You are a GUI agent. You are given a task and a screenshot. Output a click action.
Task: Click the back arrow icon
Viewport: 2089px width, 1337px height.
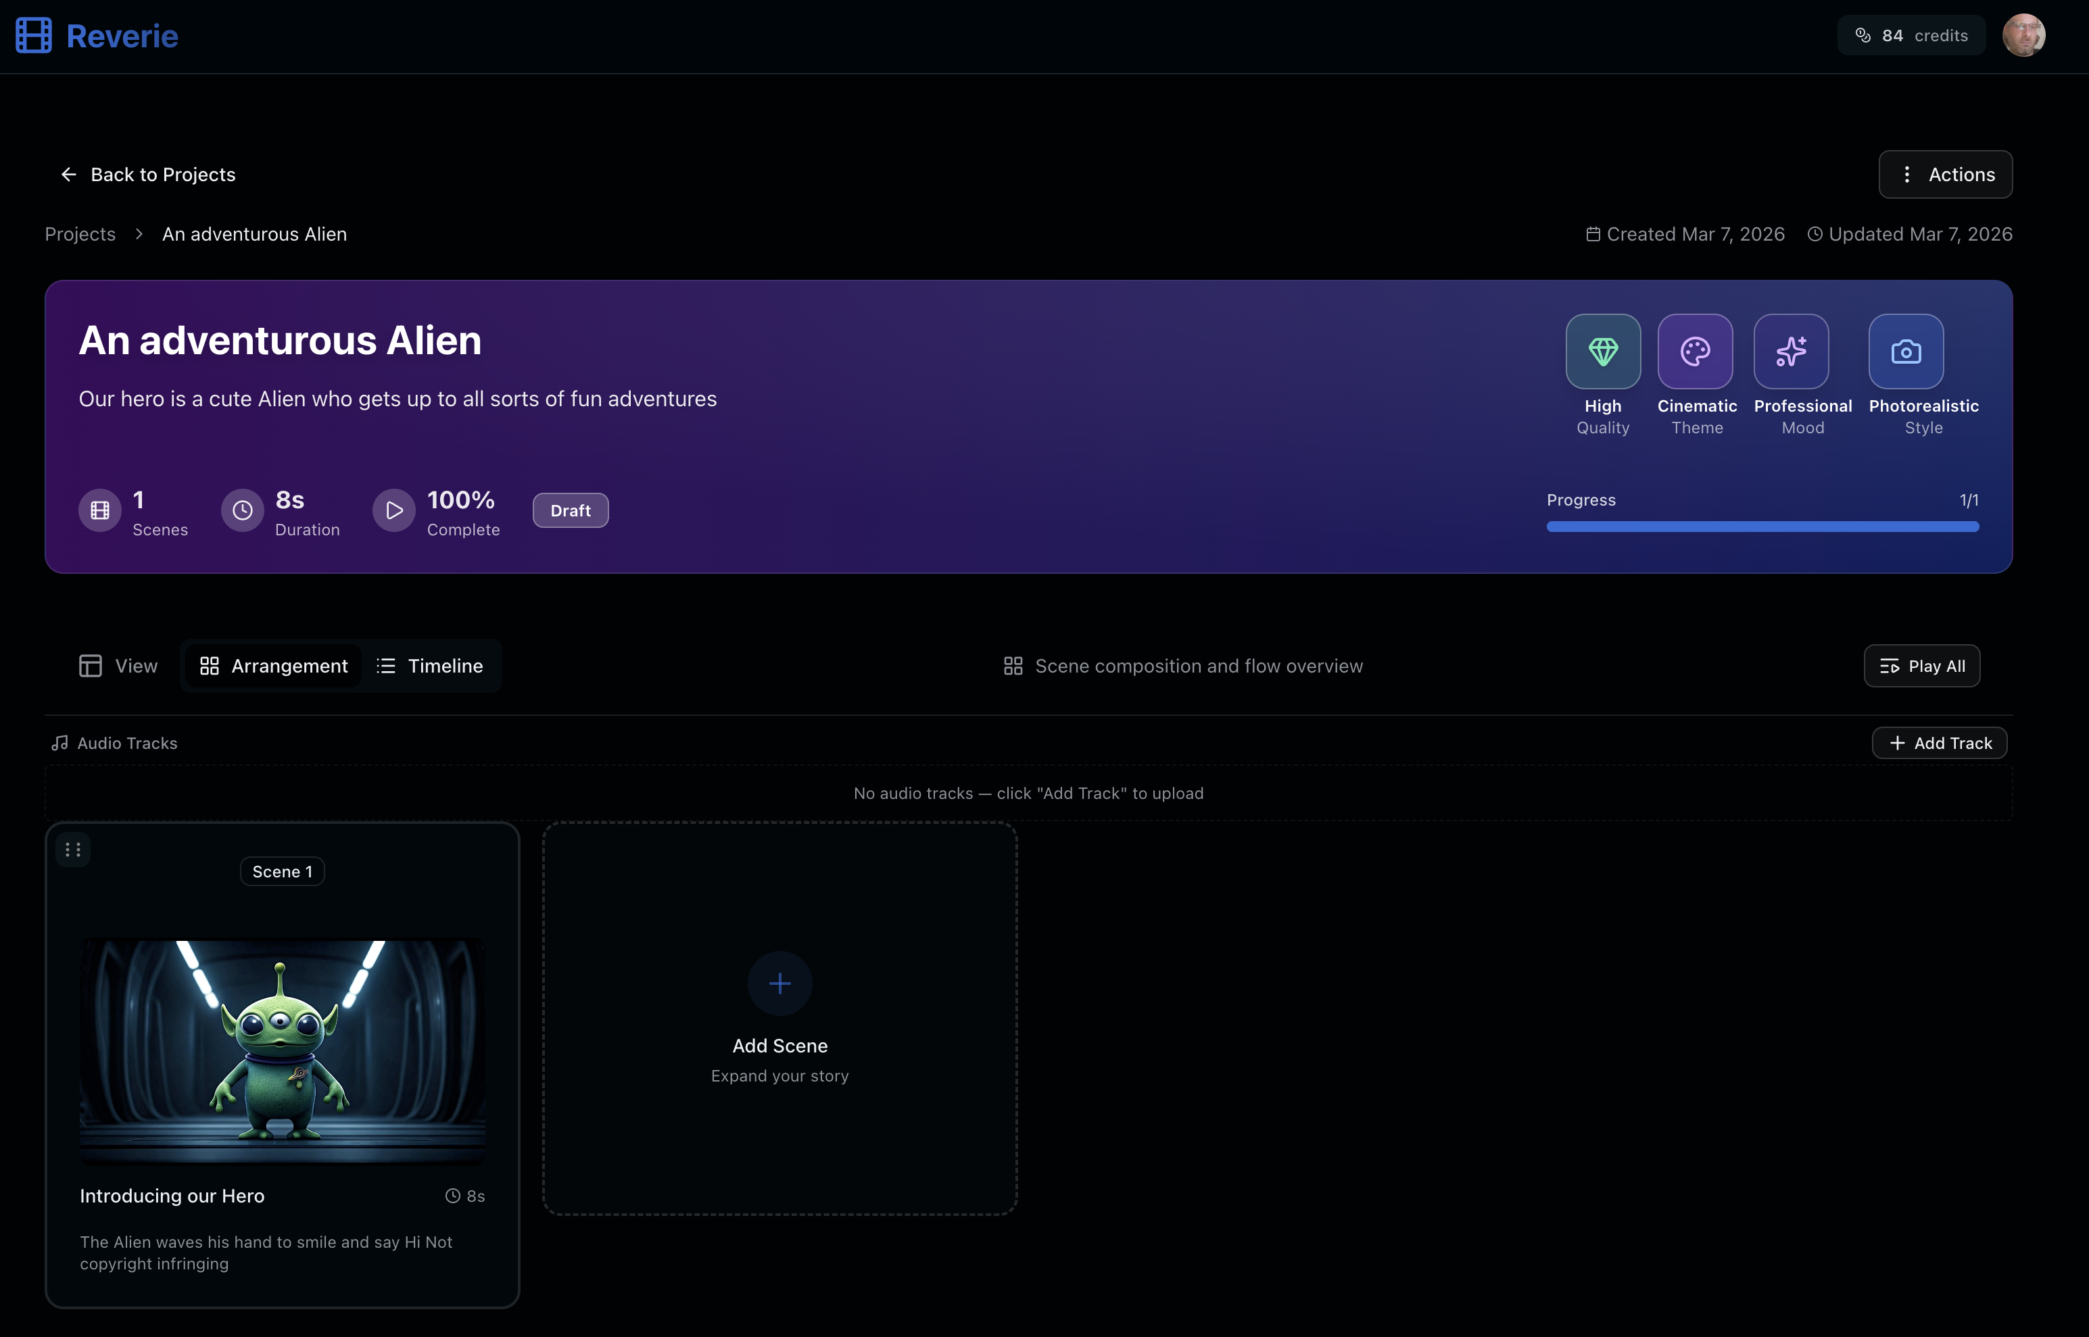(x=68, y=174)
